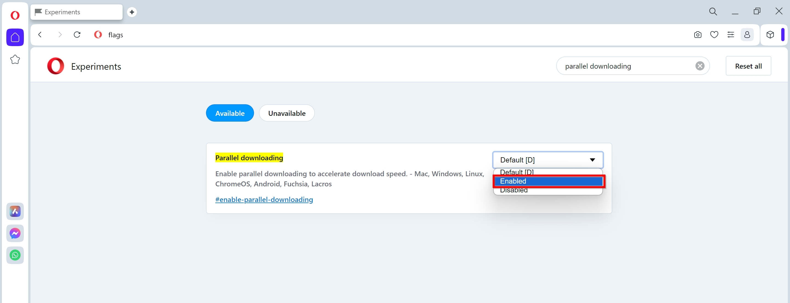Open a new tab with plus button
Screen dimensions: 790x303
click(x=132, y=12)
